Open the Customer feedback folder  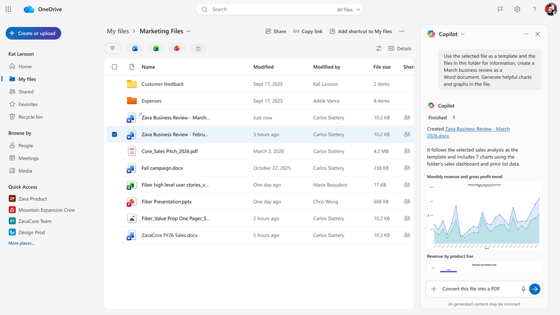click(x=163, y=84)
